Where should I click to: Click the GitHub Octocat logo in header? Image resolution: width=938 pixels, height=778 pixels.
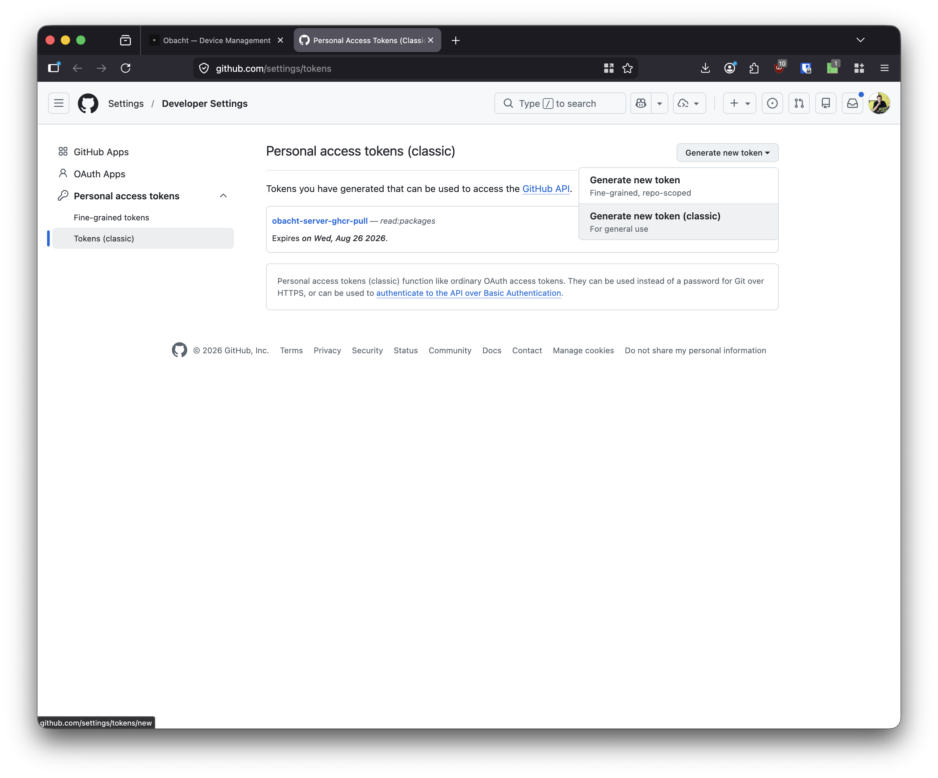pos(88,103)
